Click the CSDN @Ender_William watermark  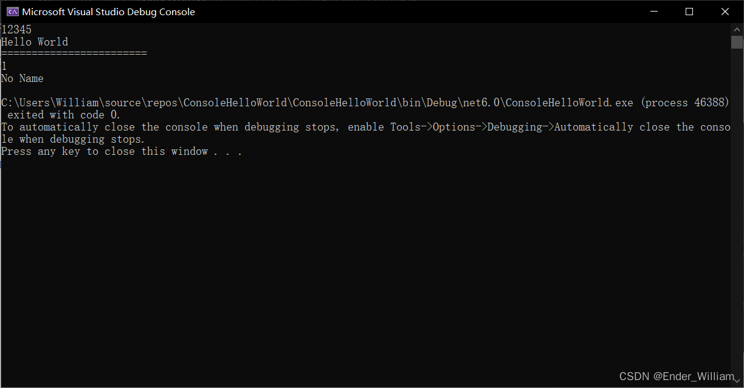coord(677,377)
